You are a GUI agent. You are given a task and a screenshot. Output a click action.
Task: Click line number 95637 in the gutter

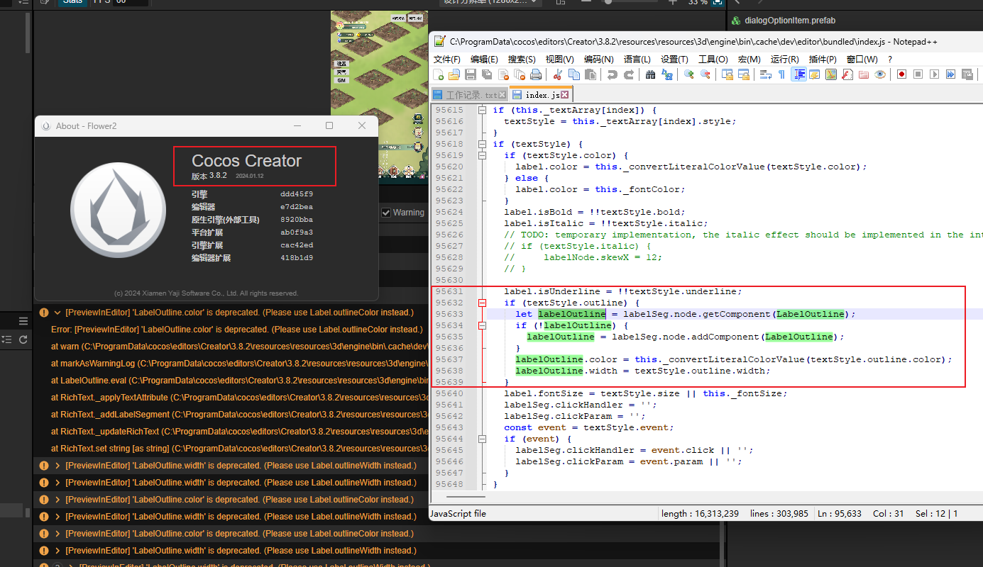point(449,359)
